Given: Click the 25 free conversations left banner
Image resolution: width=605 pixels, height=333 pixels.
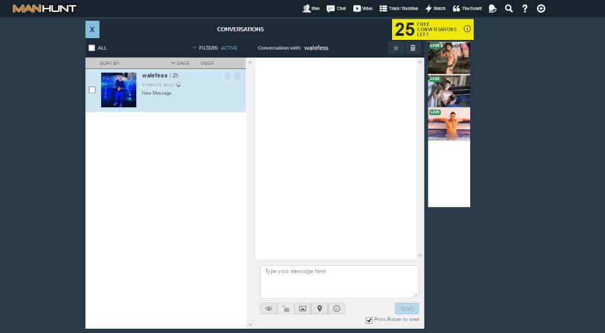Looking at the screenshot, I should (433, 29).
